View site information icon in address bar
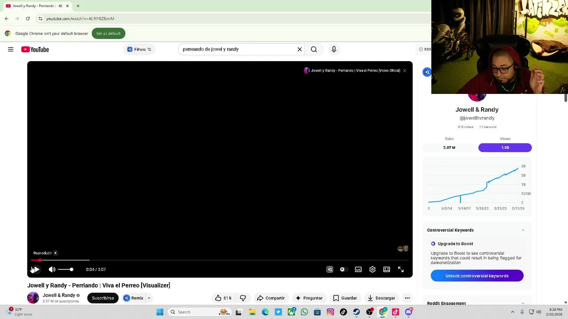The width and height of the screenshot is (568, 319). pyautogui.click(x=40, y=19)
